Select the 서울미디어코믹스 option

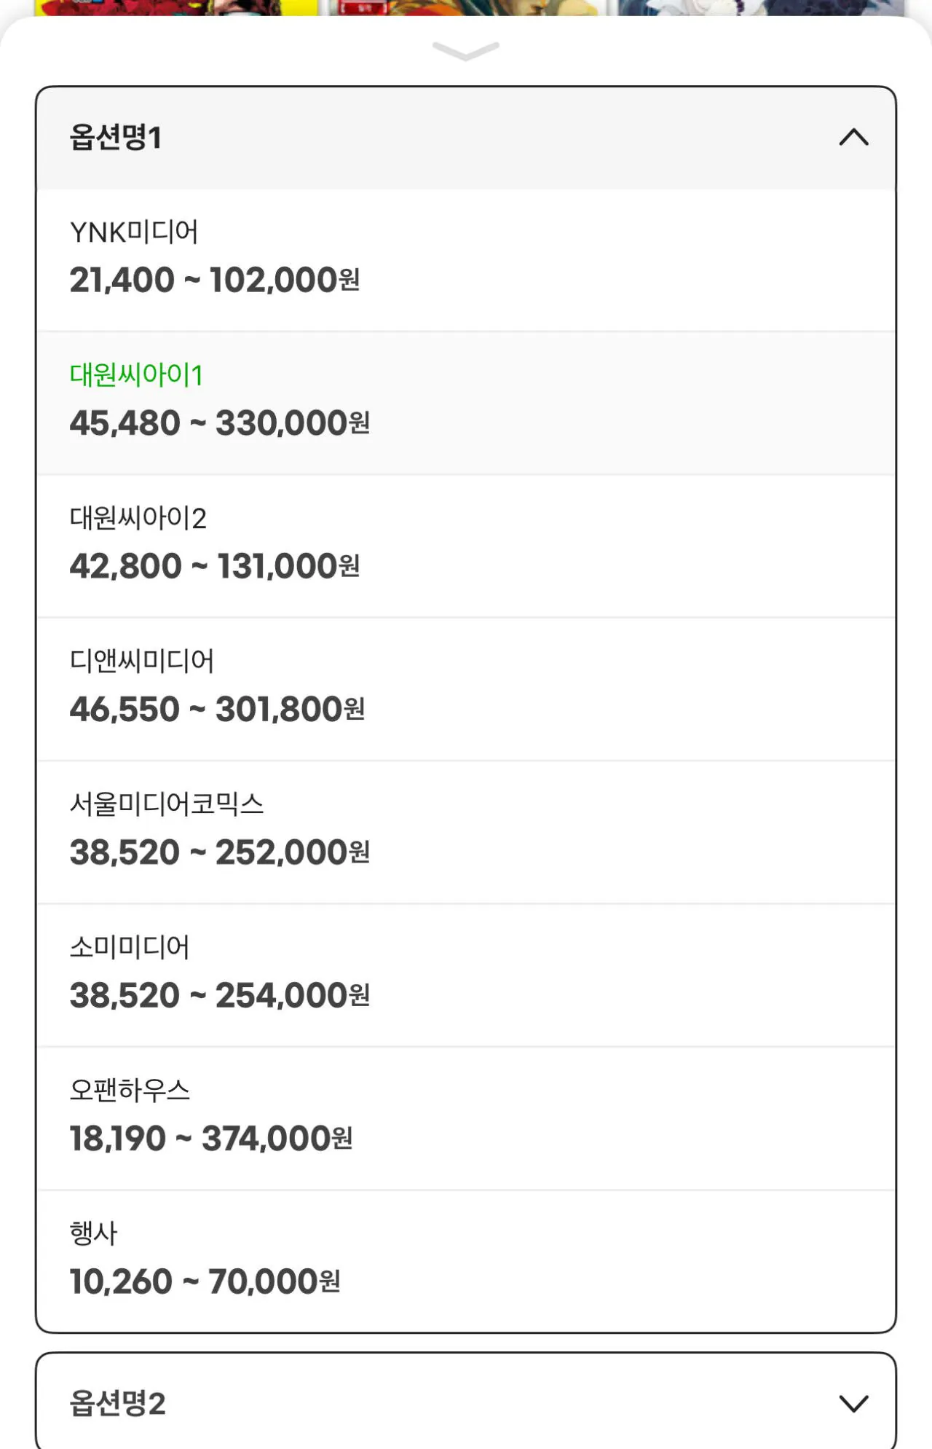[167, 804]
